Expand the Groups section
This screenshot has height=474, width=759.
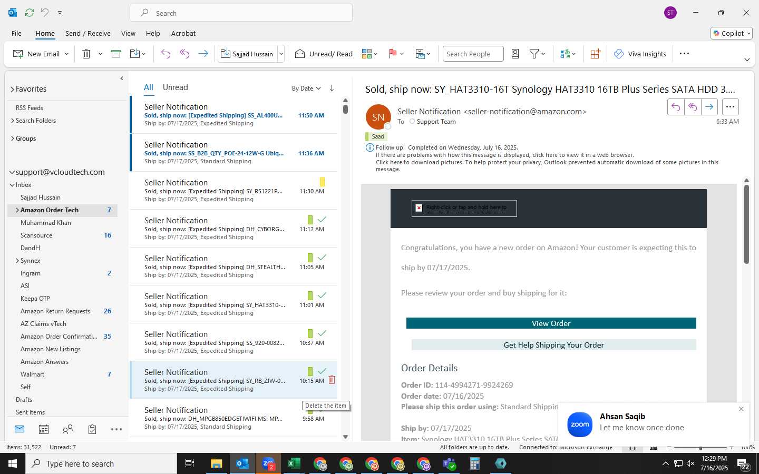point(13,139)
